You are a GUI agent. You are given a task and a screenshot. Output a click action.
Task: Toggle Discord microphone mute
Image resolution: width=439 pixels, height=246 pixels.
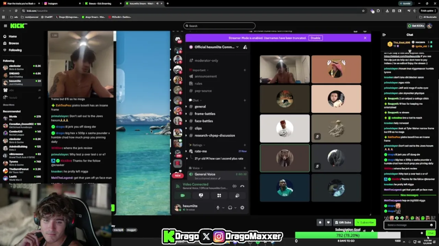pos(217,207)
